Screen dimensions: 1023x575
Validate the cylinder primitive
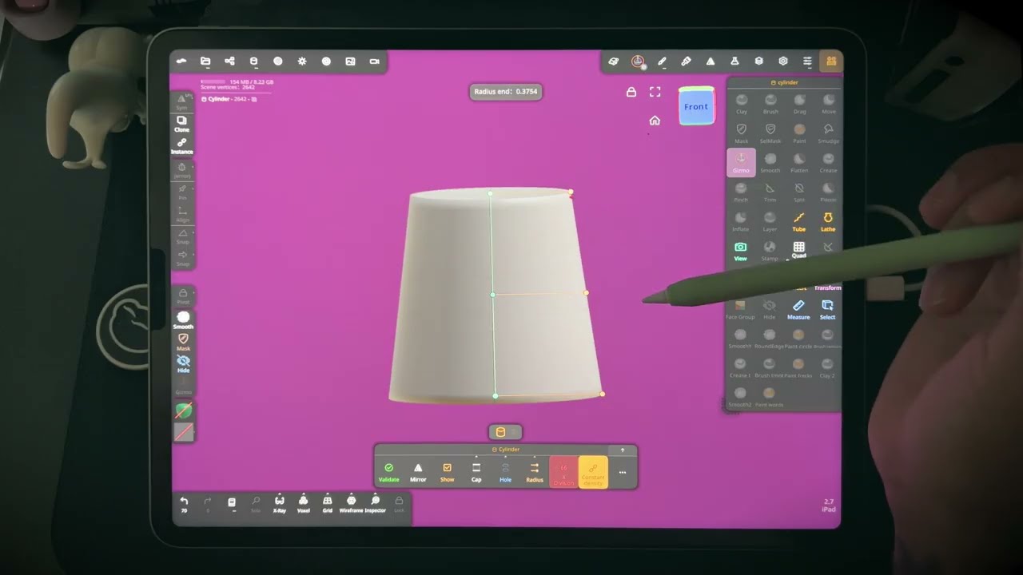[389, 473]
